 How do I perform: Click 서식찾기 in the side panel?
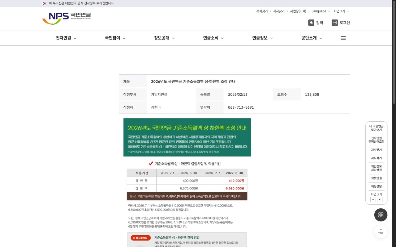point(376,158)
